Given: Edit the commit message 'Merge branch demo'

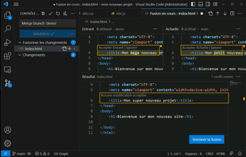Looking at the screenshot, I should click(x=48, y=23).
